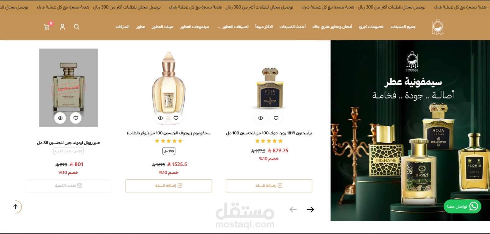Screen dimensions: 490x234
Task: Click heart icon on Xerjoff Symphonium perfume
Action: [176, 118]
